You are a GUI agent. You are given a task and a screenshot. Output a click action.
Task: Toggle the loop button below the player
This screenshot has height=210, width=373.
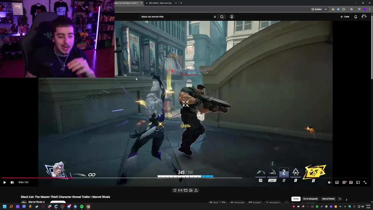pos(175,190)
